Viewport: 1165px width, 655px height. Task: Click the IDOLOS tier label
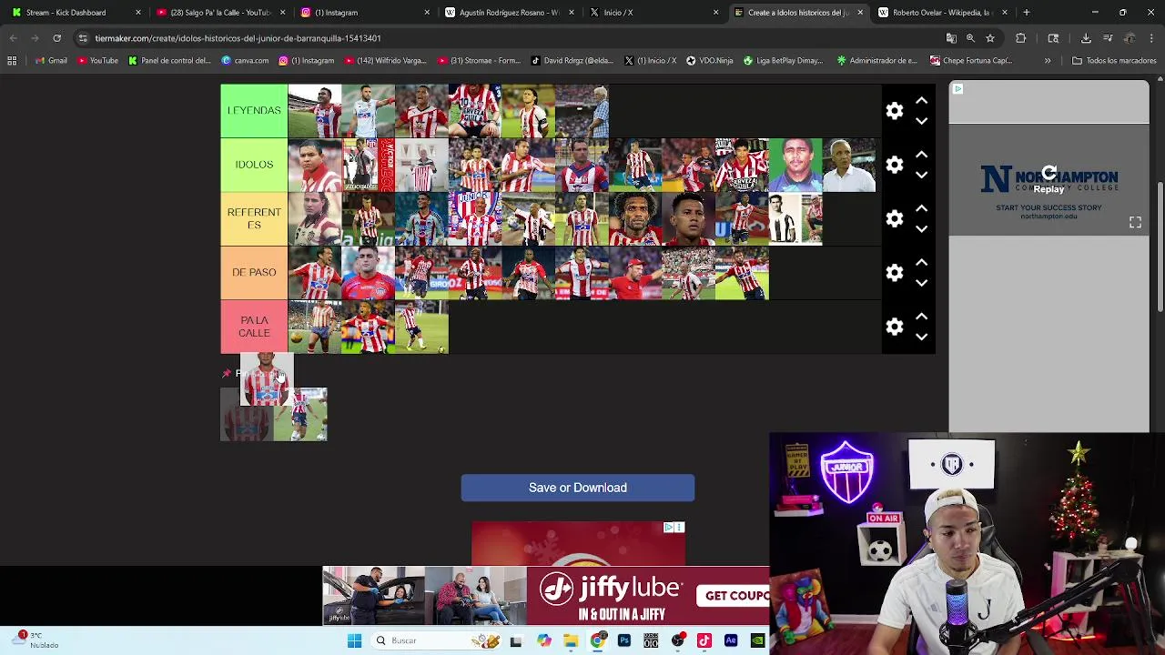tap(254, 165)
